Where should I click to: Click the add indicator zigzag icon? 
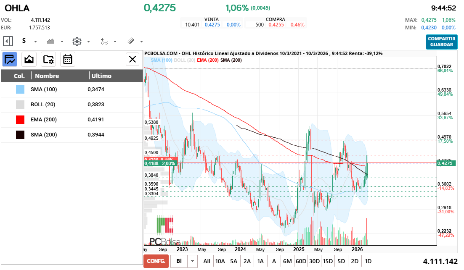(x=104, y=41)
